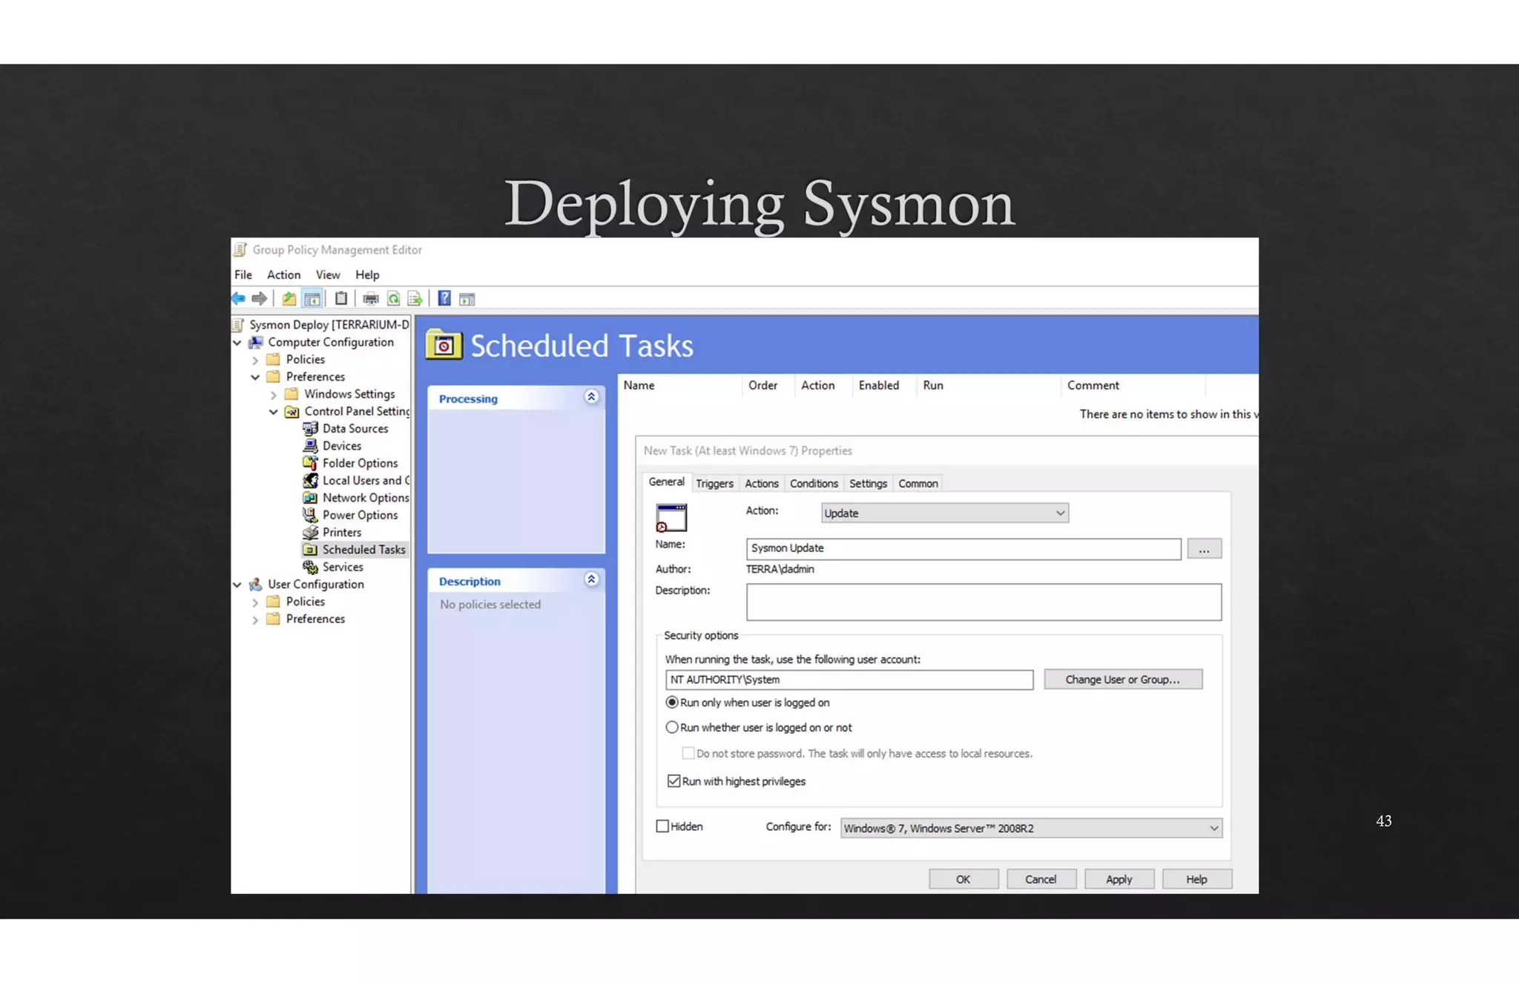Click the Export List toolbar icon
This screenshot has height=983, width=1519.
pos(415,299)
